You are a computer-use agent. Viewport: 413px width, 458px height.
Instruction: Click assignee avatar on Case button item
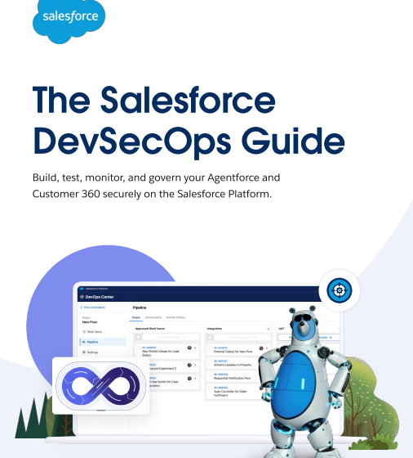(x=189, y=379)
